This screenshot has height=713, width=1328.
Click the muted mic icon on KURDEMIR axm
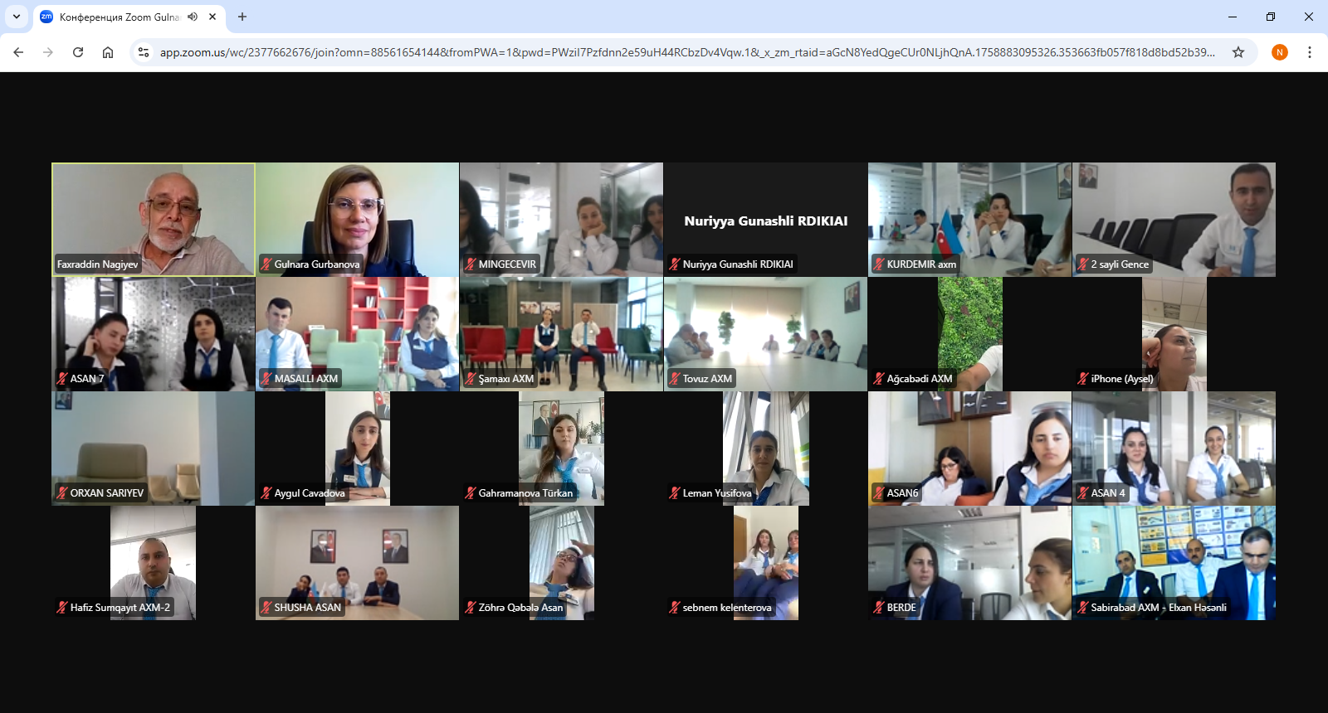tap(879, 264)
